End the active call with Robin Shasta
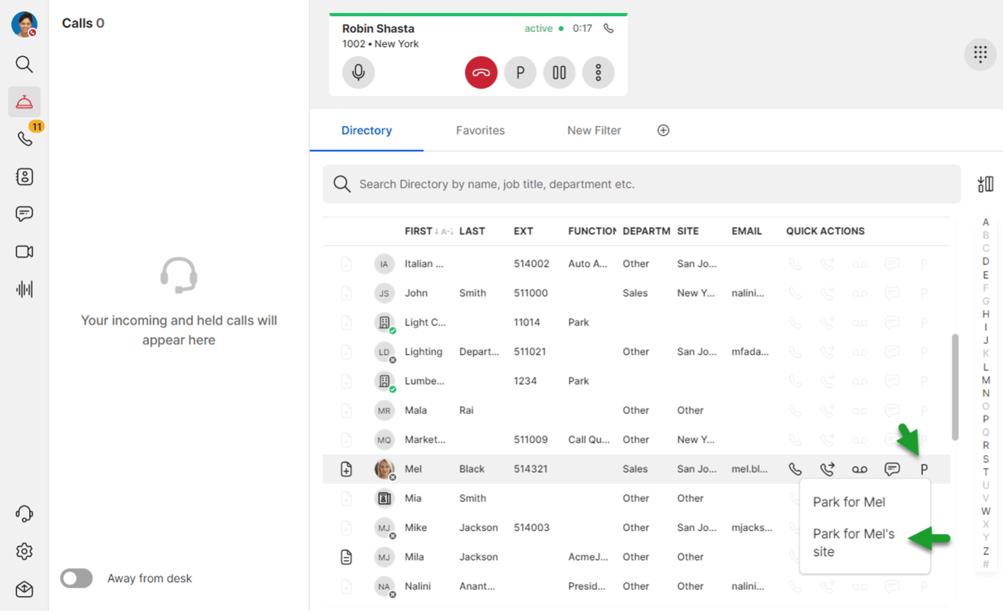The height and width of the screenshot is (615, 1007). 481,73
